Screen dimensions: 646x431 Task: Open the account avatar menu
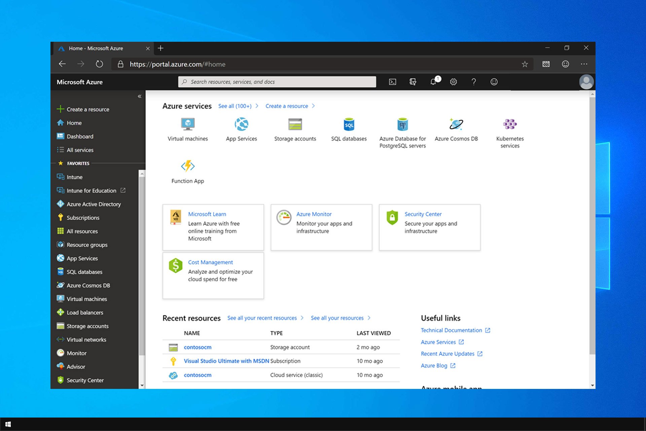[x=586, y=82]
